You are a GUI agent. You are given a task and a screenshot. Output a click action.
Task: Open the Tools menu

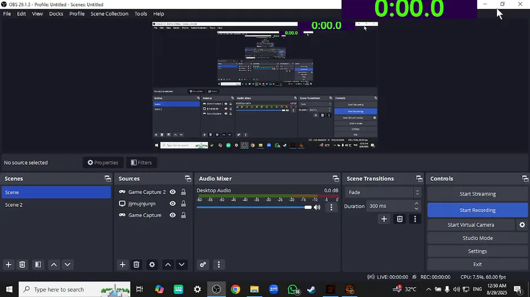141,14
